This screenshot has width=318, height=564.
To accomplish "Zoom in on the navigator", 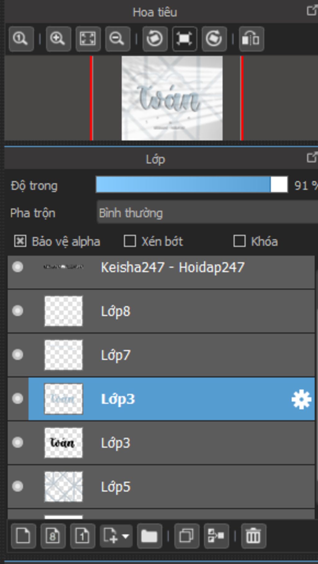I will coord(58,39).
